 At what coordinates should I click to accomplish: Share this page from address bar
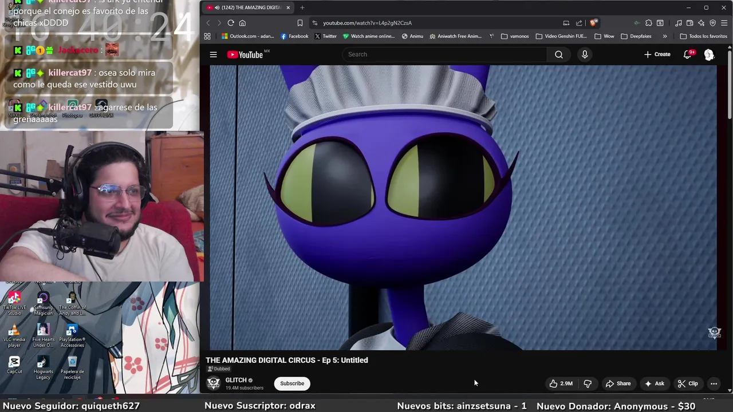(579, 23)
